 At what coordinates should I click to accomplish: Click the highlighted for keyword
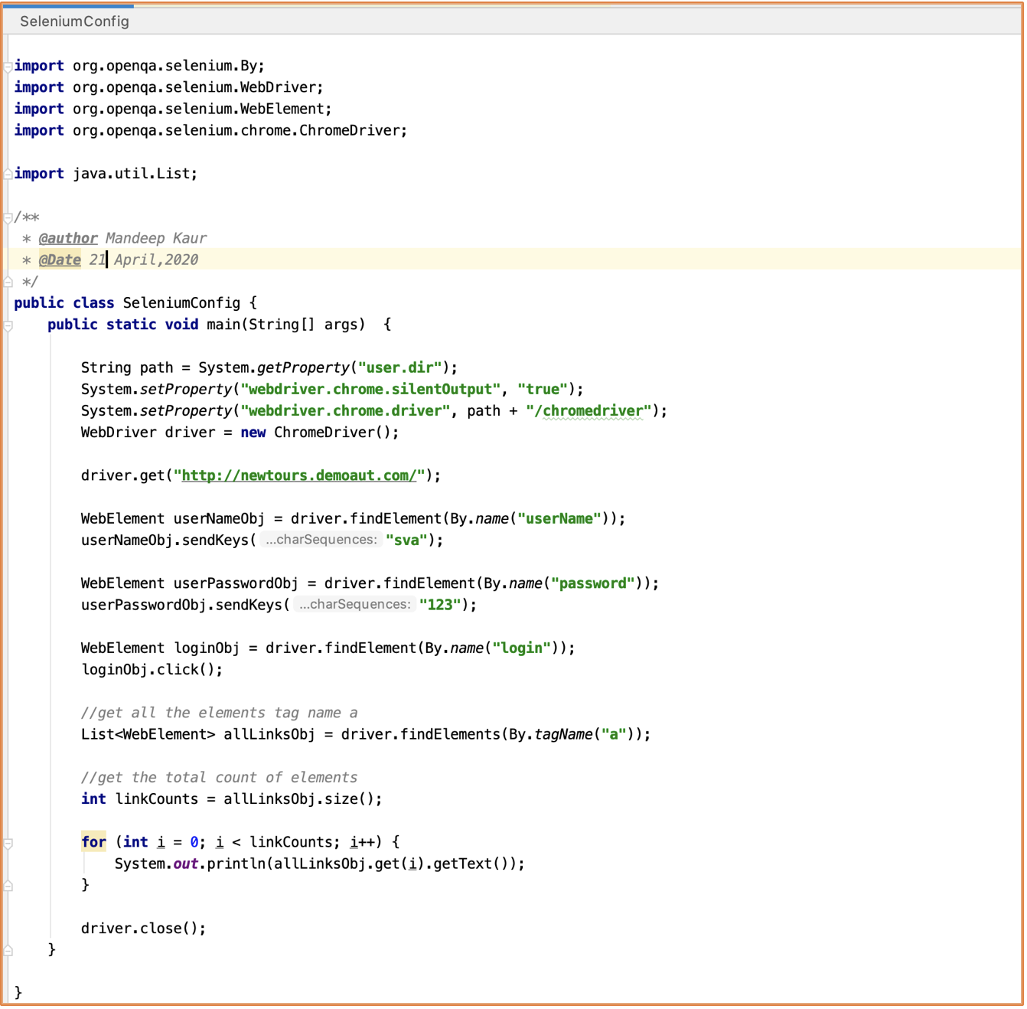(x=93, y=841)
